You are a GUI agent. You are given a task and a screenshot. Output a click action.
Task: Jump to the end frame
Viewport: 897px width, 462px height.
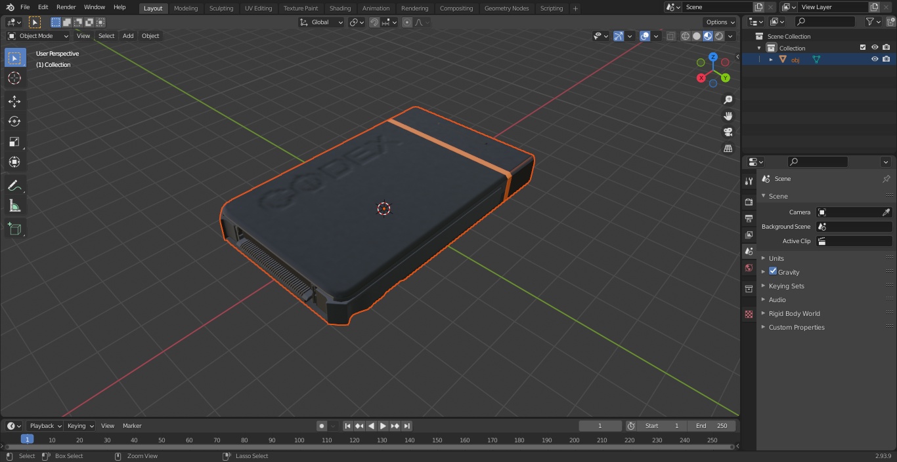click(407, 426)
